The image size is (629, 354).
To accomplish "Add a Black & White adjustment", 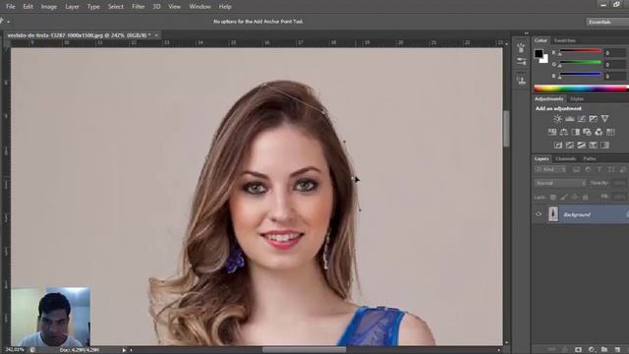I will [x=576, y=132].
